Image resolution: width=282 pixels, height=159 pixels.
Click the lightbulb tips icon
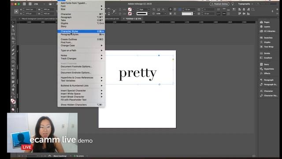[x=233, y=4]
